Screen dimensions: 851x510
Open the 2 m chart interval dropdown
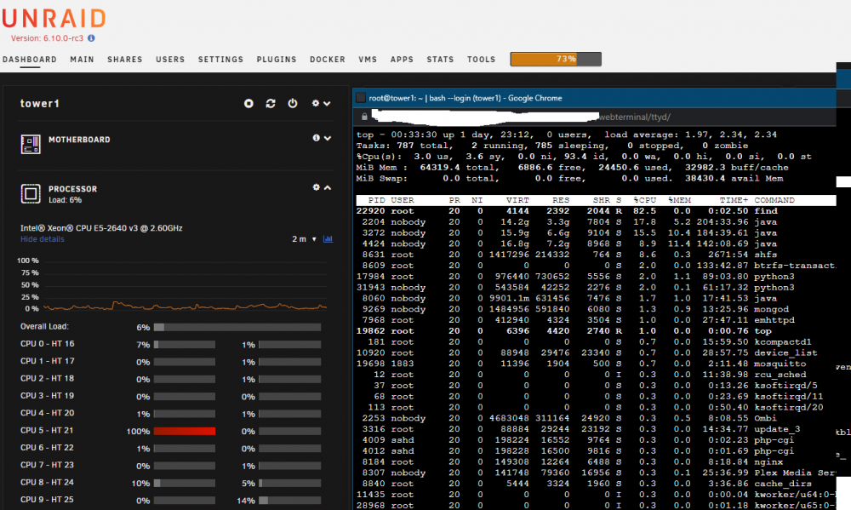point(304,239)
